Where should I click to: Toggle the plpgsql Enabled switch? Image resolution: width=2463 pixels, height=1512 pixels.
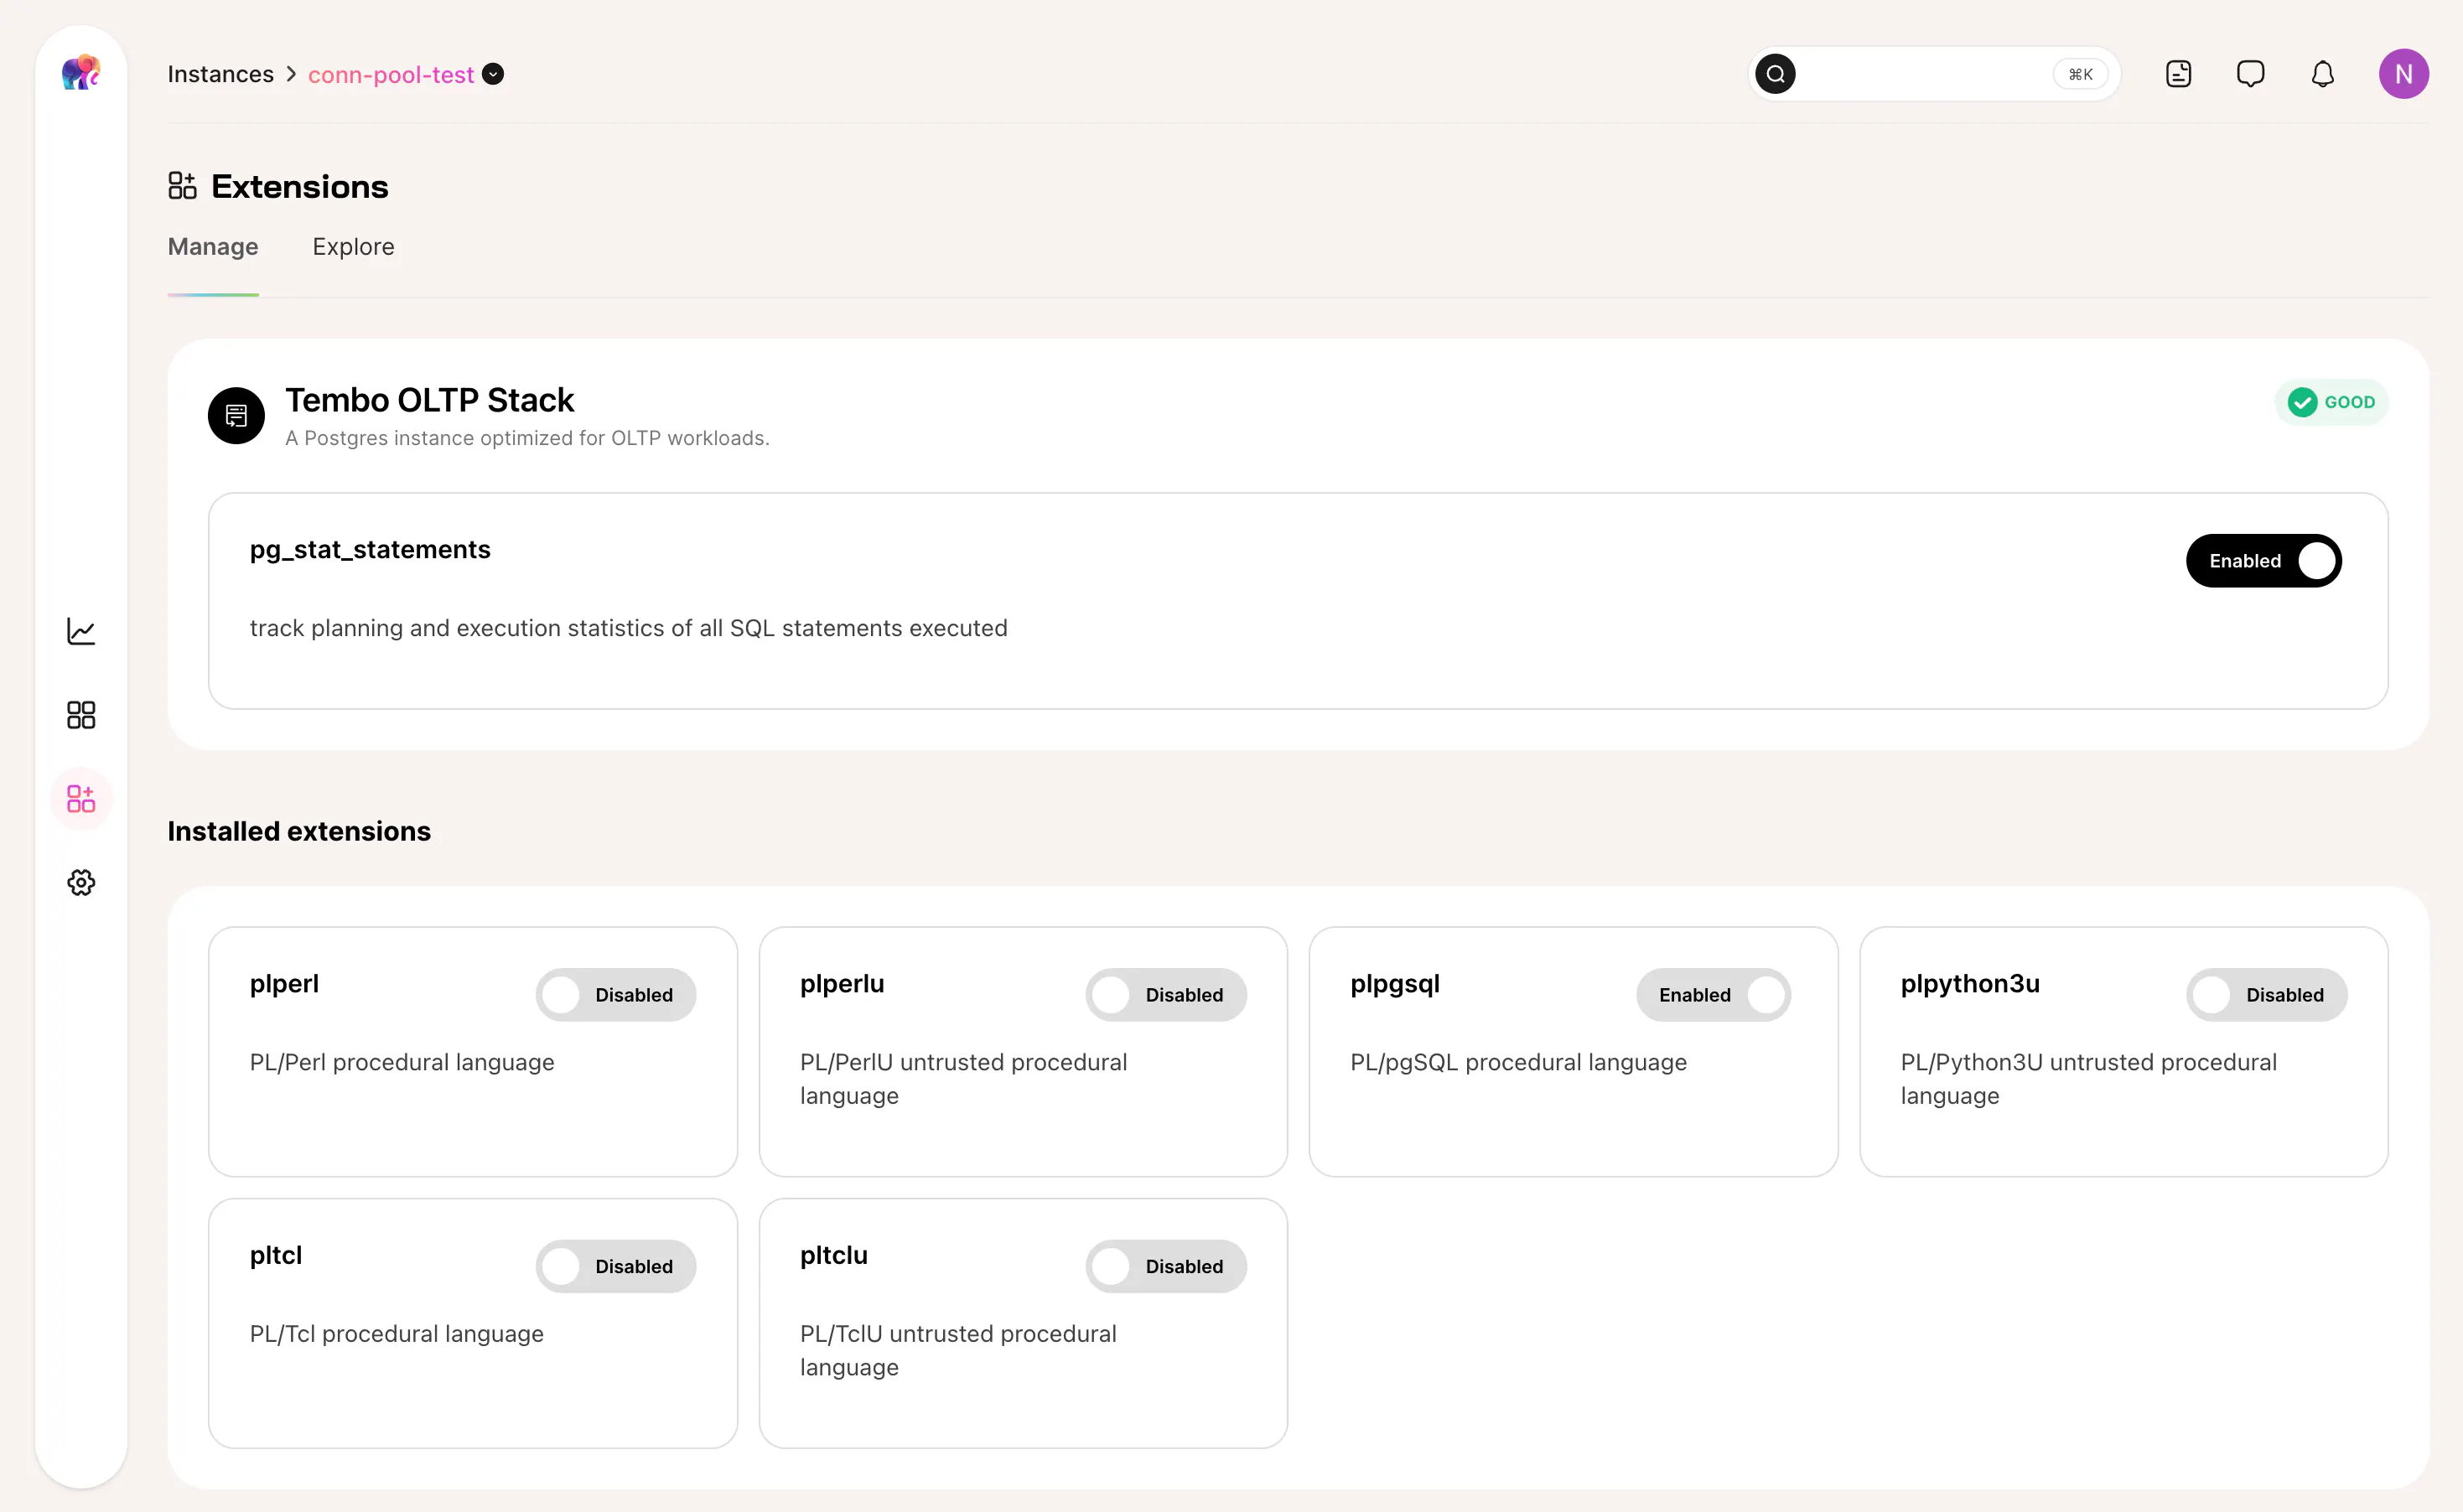coord(1713,995)
